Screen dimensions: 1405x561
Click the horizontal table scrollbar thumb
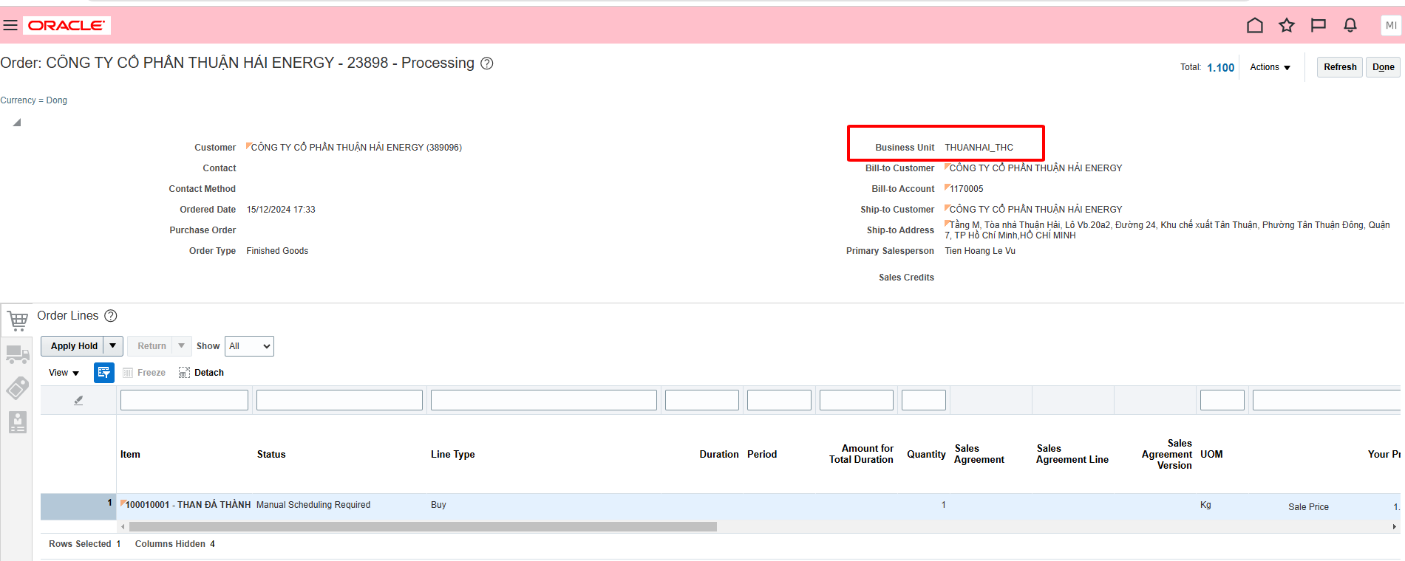click(423, 527)
